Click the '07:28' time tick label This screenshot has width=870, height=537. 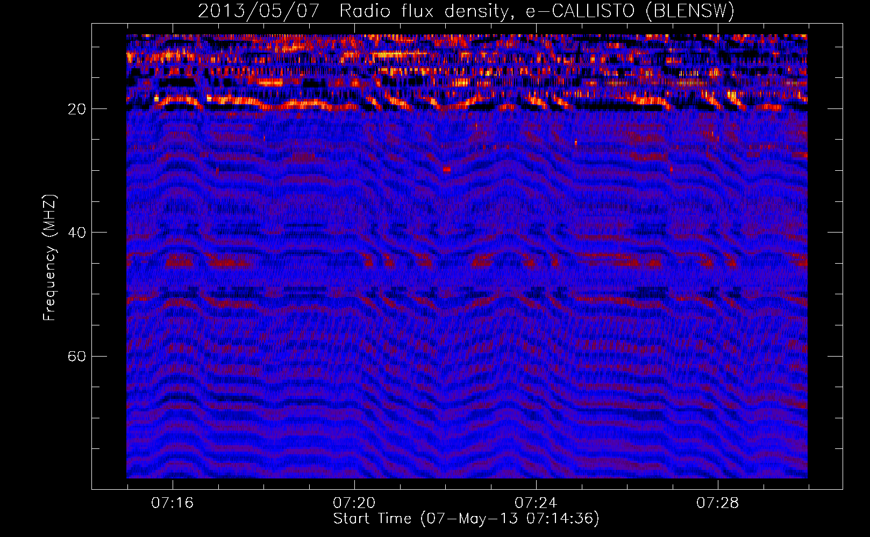717,503
